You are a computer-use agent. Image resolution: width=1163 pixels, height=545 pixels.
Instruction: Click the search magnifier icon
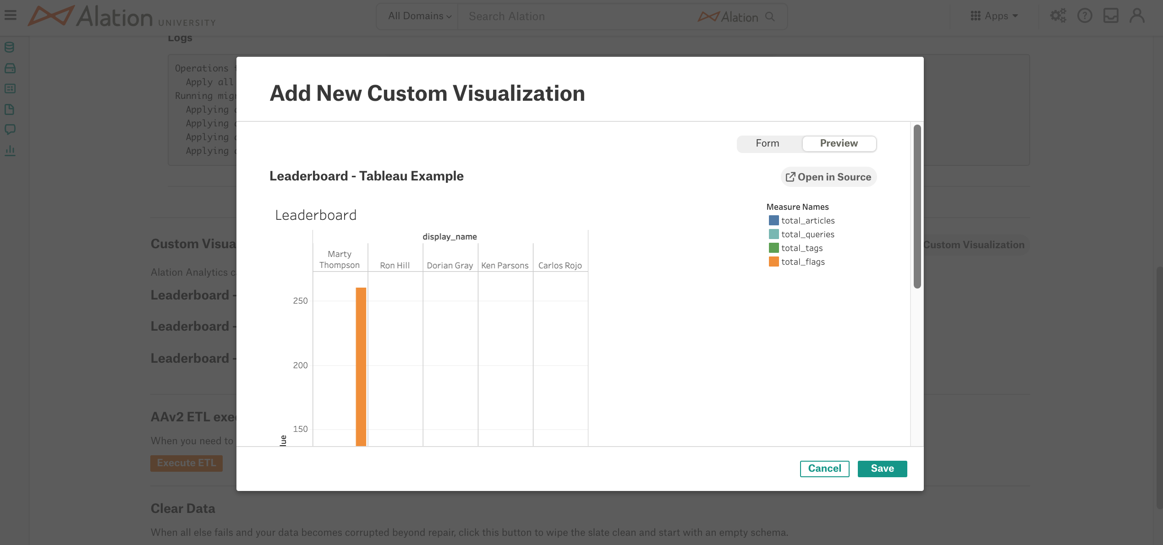pyautogui.click(x=770, y=16)
